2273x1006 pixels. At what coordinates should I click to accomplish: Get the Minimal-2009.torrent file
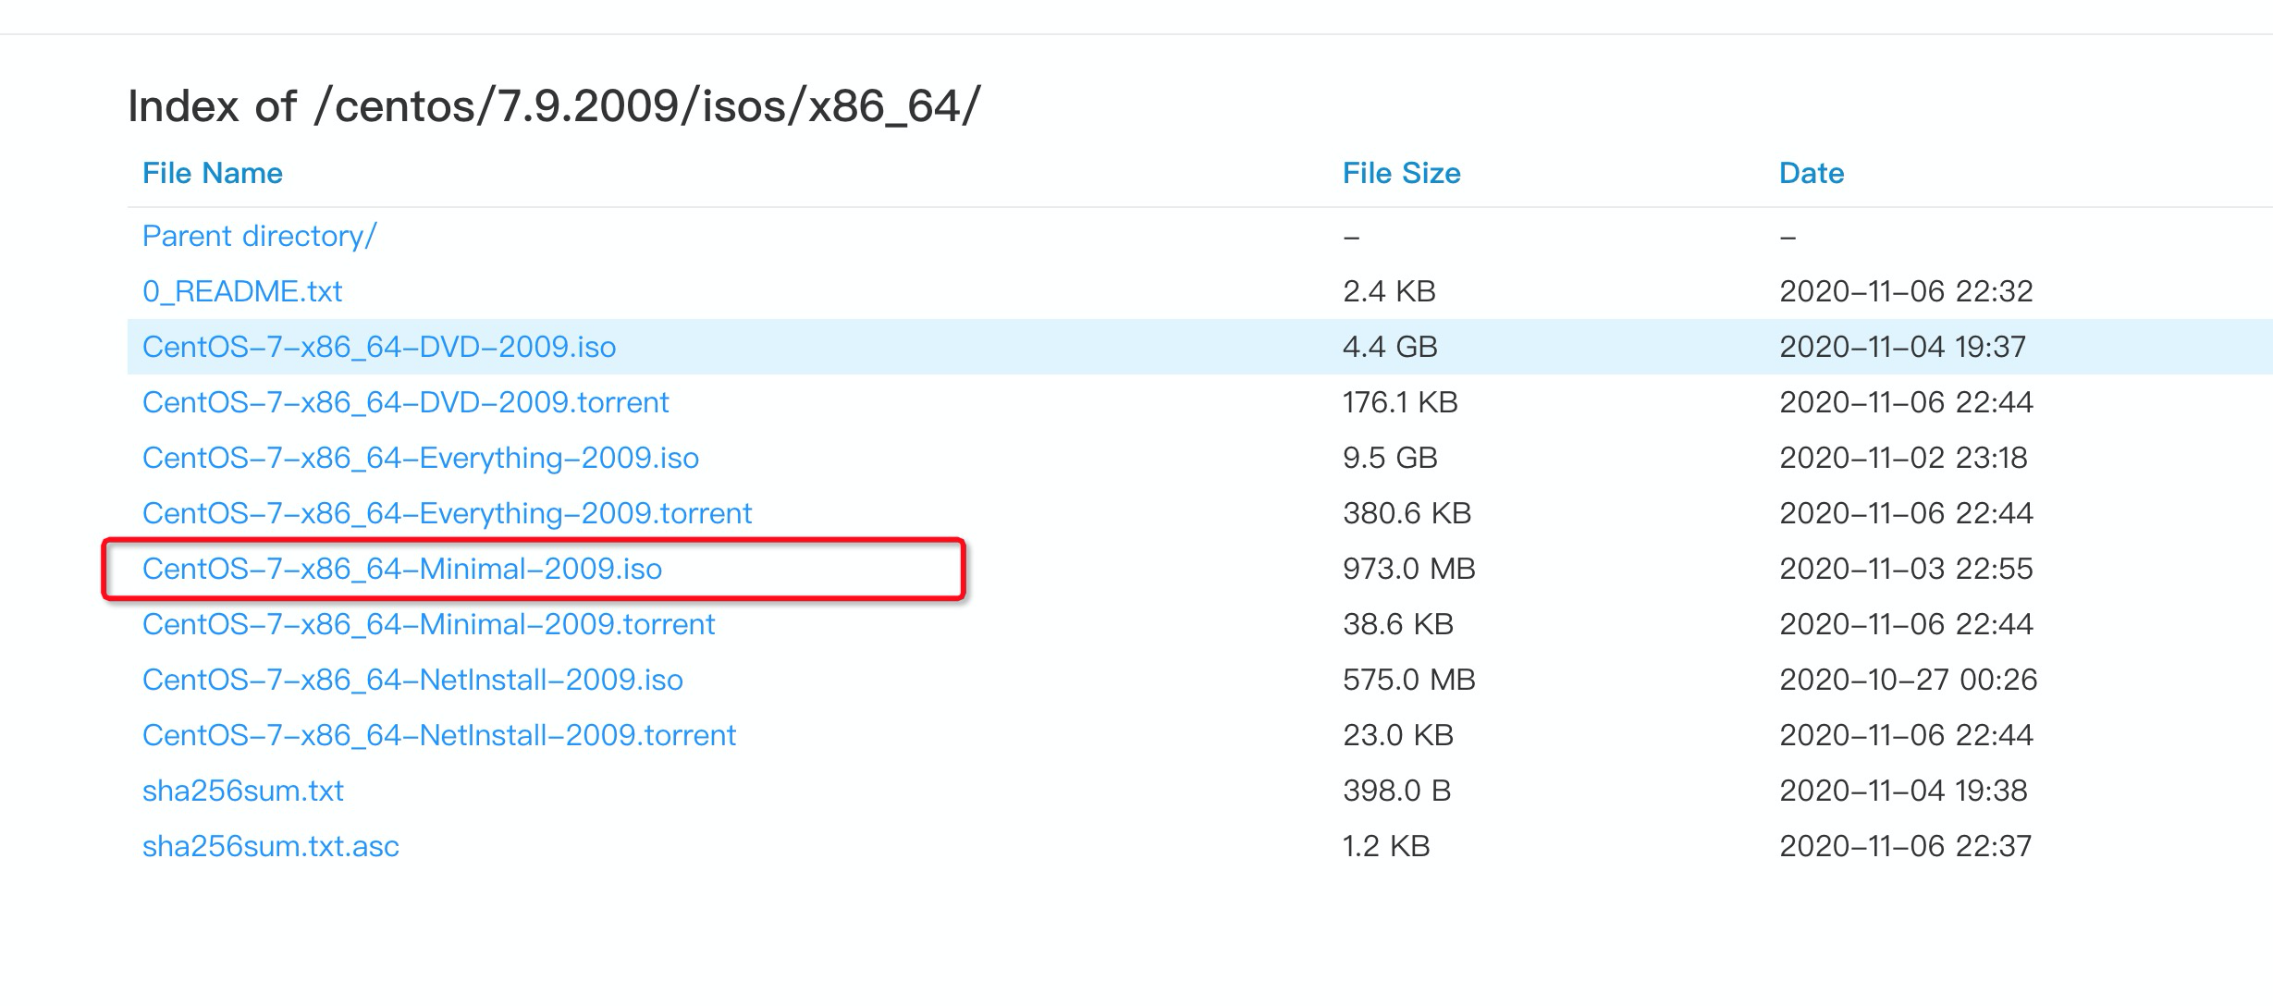click(428, 624)
